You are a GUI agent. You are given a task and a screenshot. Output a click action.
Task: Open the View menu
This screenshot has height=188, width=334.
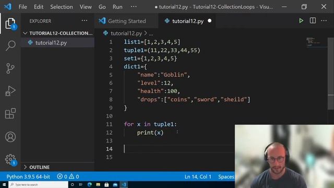click(x=86, y=7)
